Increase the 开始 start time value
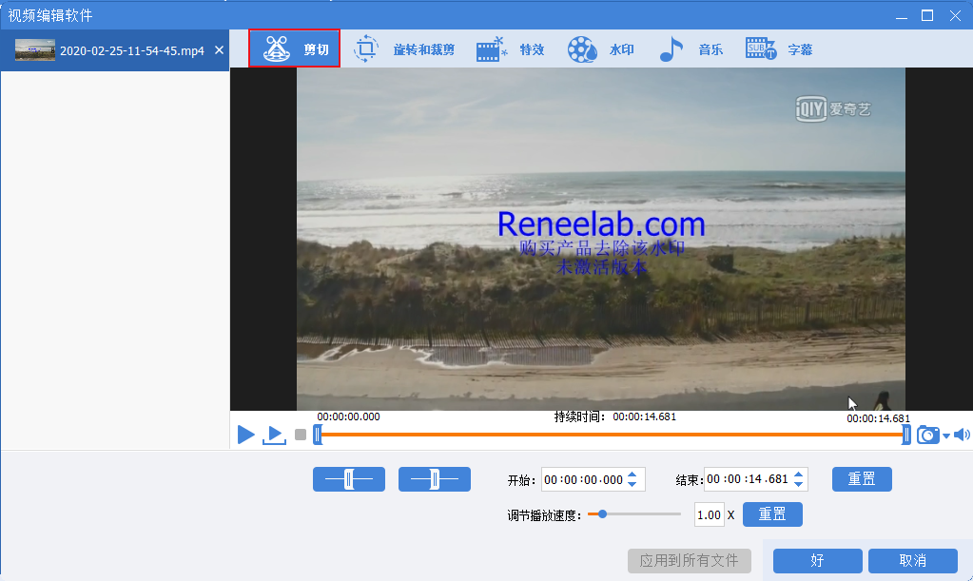Viewport: 973px width, 581px height. (632, 474)
